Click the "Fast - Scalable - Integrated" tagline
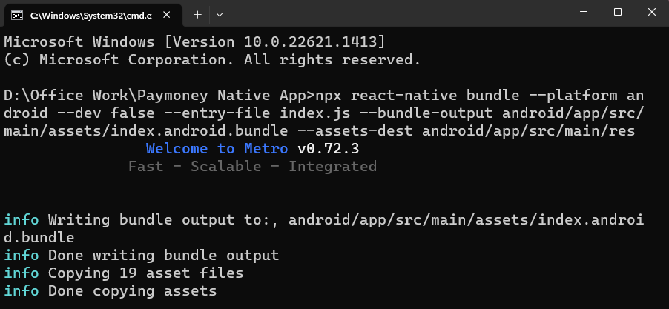The height and width of the screenshot is (309, 669). point(252,167)
